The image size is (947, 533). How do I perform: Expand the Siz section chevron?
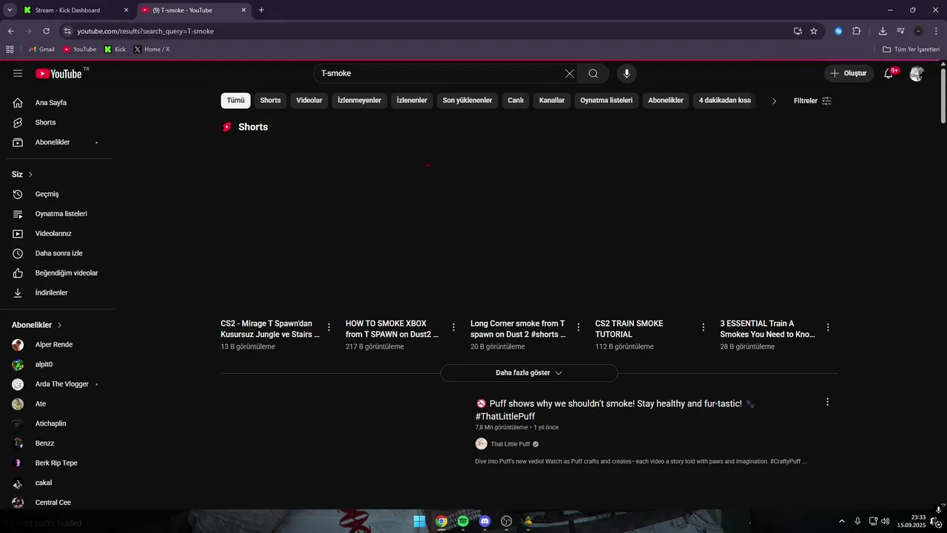pyautogui.click(x=30, y=175)
